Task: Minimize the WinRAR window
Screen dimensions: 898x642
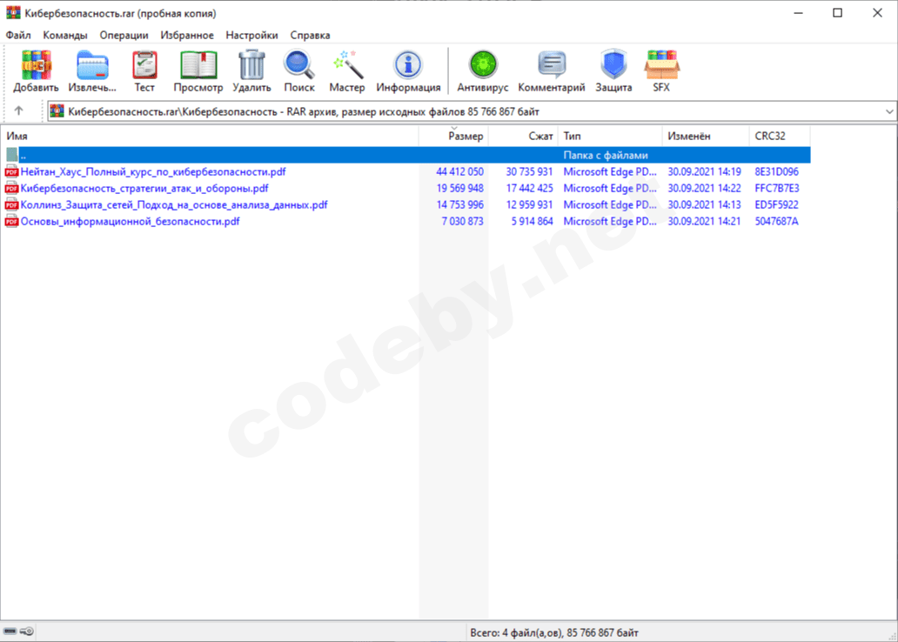Action: 798,12
